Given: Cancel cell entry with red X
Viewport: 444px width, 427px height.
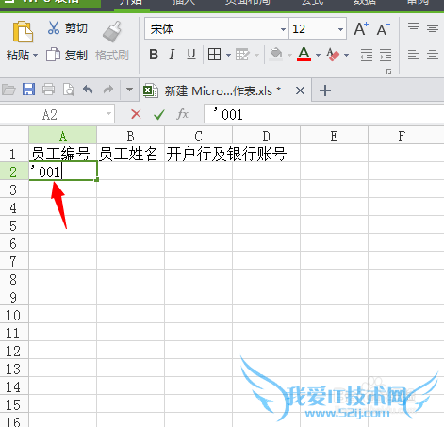Looking at the screenshot, I should pos(136,114).
